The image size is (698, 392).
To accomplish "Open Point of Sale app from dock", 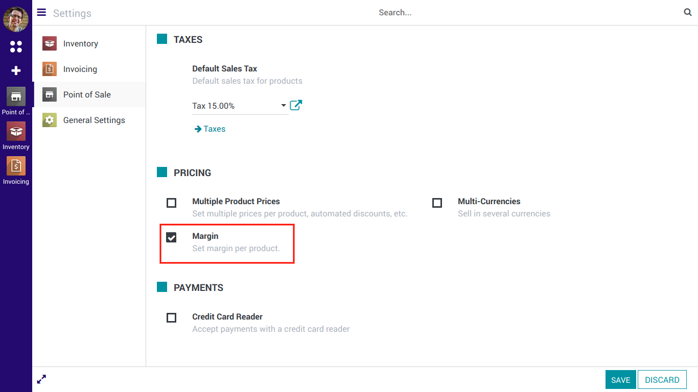I will [x=16, y=97].
